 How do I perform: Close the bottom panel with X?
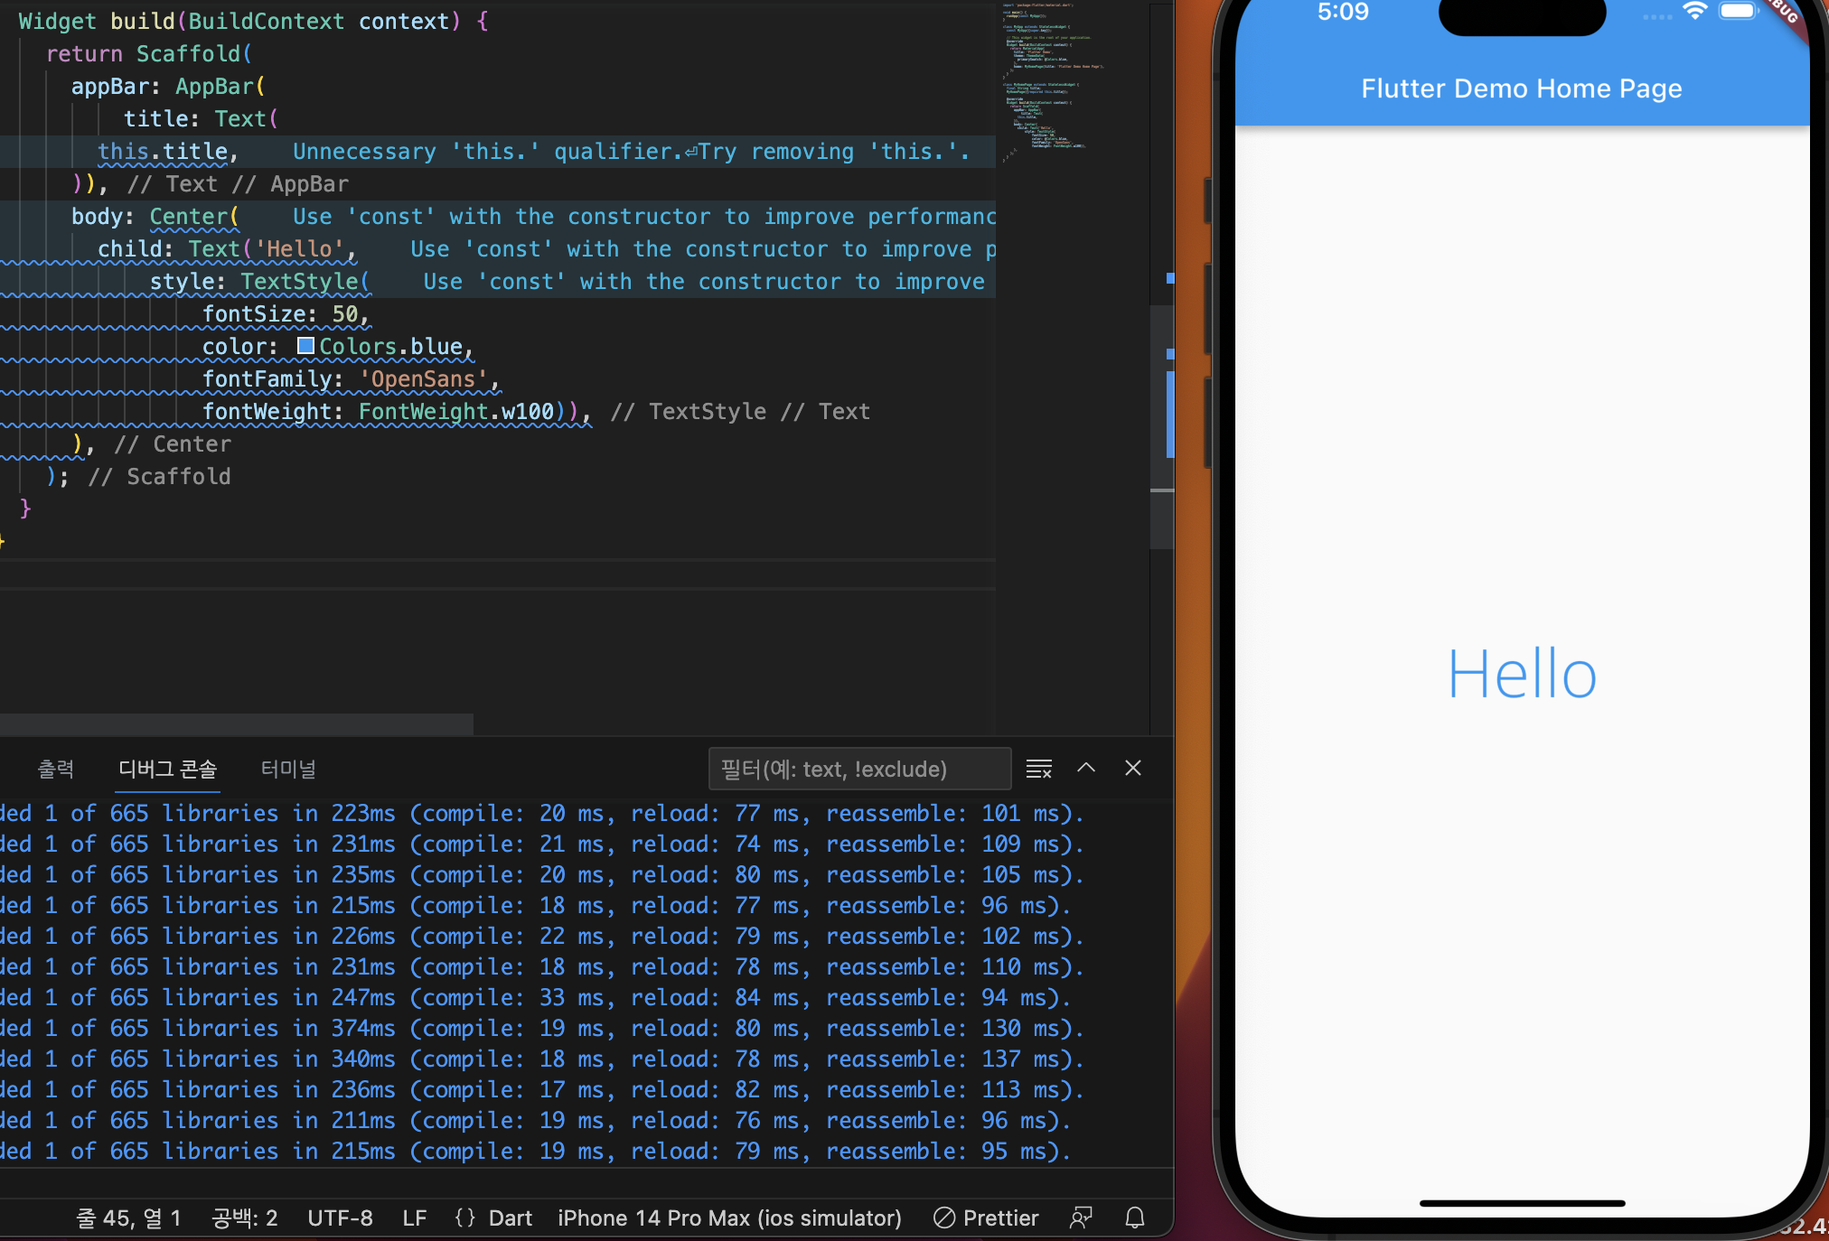1132,768
